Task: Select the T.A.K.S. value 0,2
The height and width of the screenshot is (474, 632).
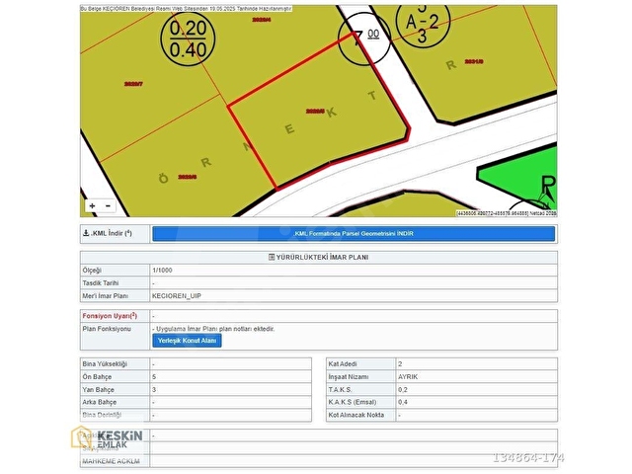Action: [403, 390]
